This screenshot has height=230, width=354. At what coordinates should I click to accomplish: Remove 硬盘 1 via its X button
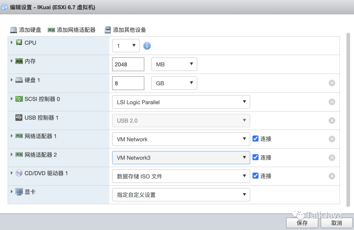pyautogui.click(x=332, y=83)
